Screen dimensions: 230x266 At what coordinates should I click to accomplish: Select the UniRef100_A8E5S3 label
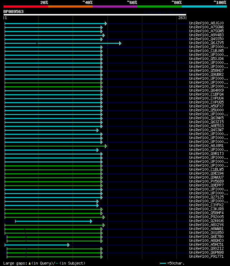pos(206,126)
